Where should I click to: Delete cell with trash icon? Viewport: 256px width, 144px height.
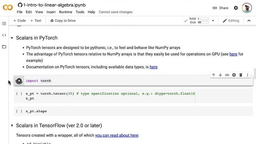[241, 75]
